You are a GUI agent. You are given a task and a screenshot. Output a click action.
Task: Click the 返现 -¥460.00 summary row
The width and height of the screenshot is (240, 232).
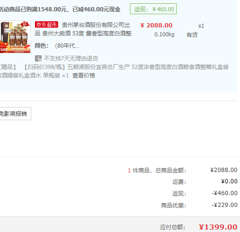pos(205,193)
